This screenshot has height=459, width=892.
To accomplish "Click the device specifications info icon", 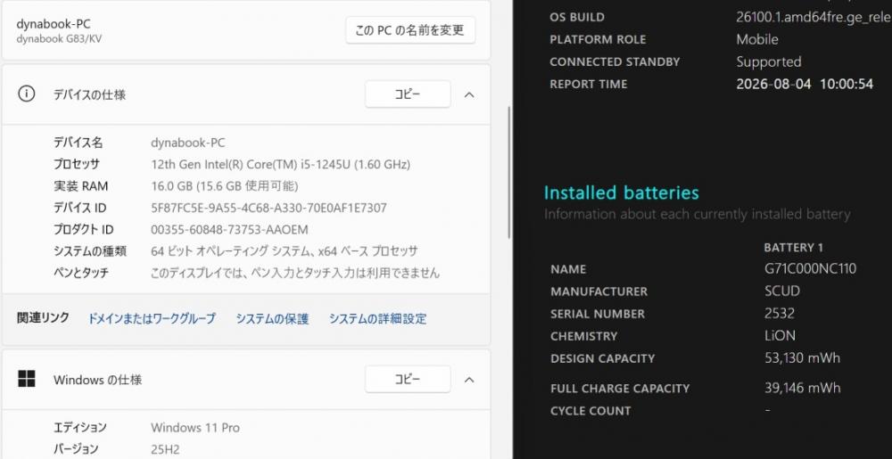I will pyautogui.click(x=26, y=94).
